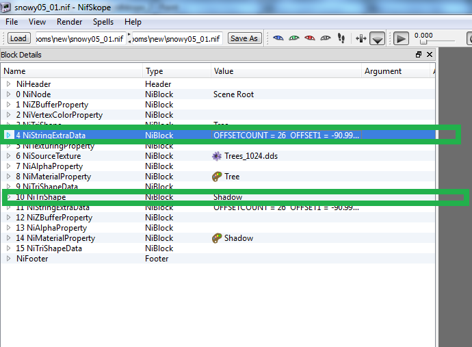Click the Header type cell
The width and height of the screenshot is (472, 347).
[158, 84]
